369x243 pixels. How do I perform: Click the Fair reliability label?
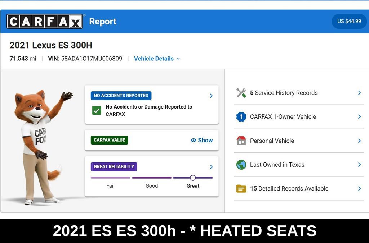coord(110,186)
